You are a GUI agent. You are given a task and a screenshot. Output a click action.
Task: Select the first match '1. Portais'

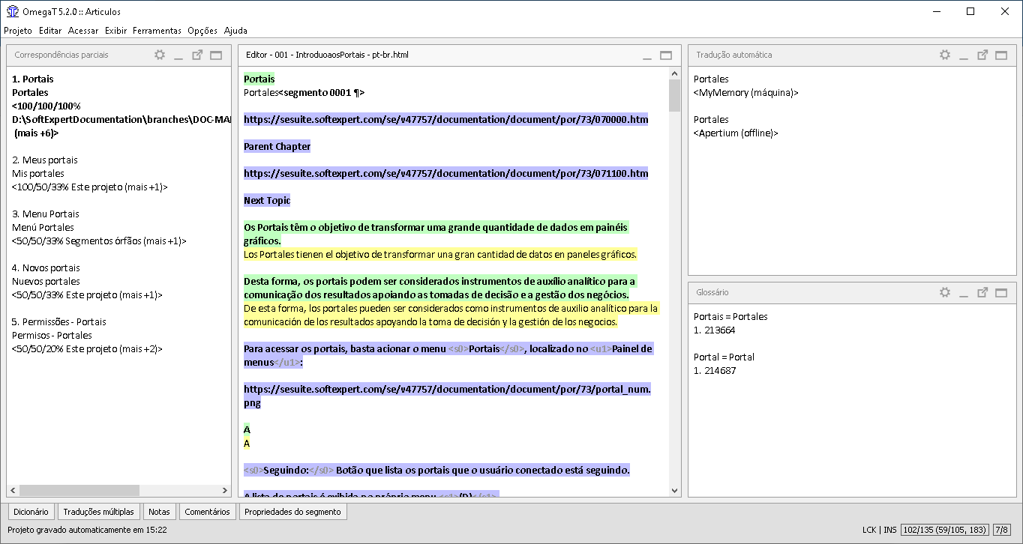tap(33, 79)
